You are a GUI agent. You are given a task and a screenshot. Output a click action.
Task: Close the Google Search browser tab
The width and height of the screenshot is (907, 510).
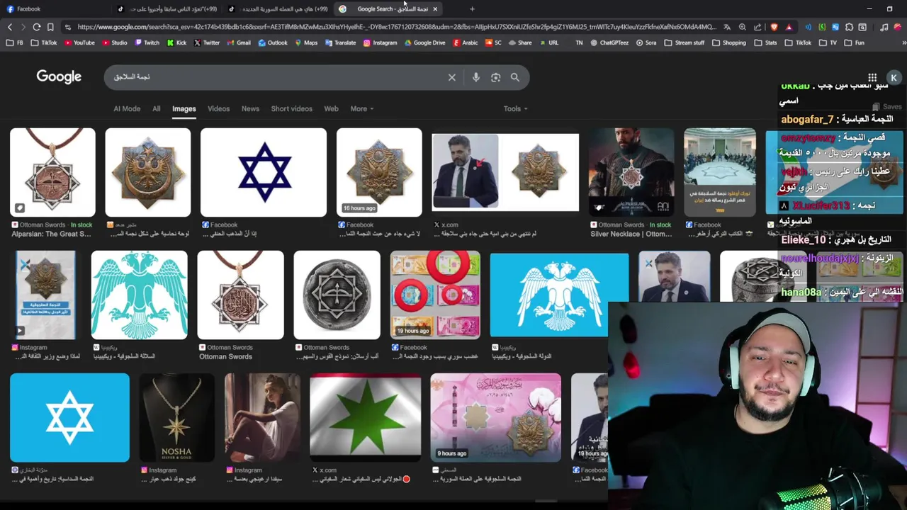pos(435,9)
